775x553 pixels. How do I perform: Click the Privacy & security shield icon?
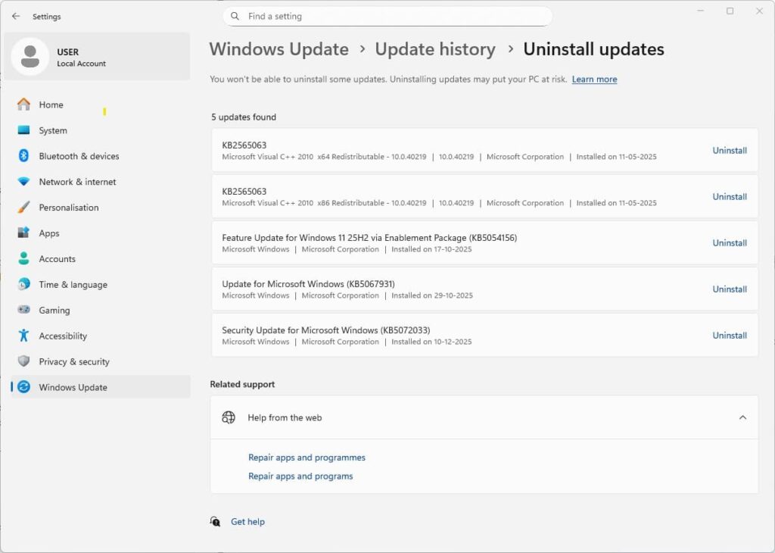(23, 361)
